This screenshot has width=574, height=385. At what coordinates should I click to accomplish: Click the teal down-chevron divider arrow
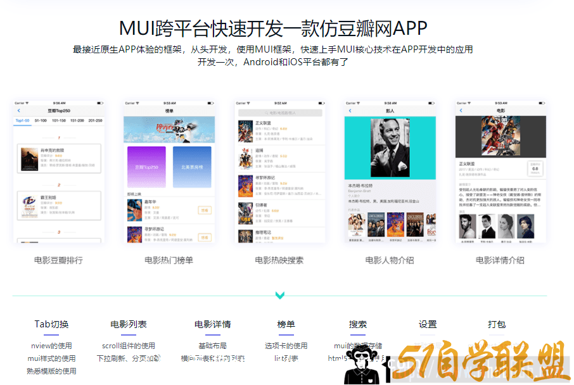(x=280, y=295)
